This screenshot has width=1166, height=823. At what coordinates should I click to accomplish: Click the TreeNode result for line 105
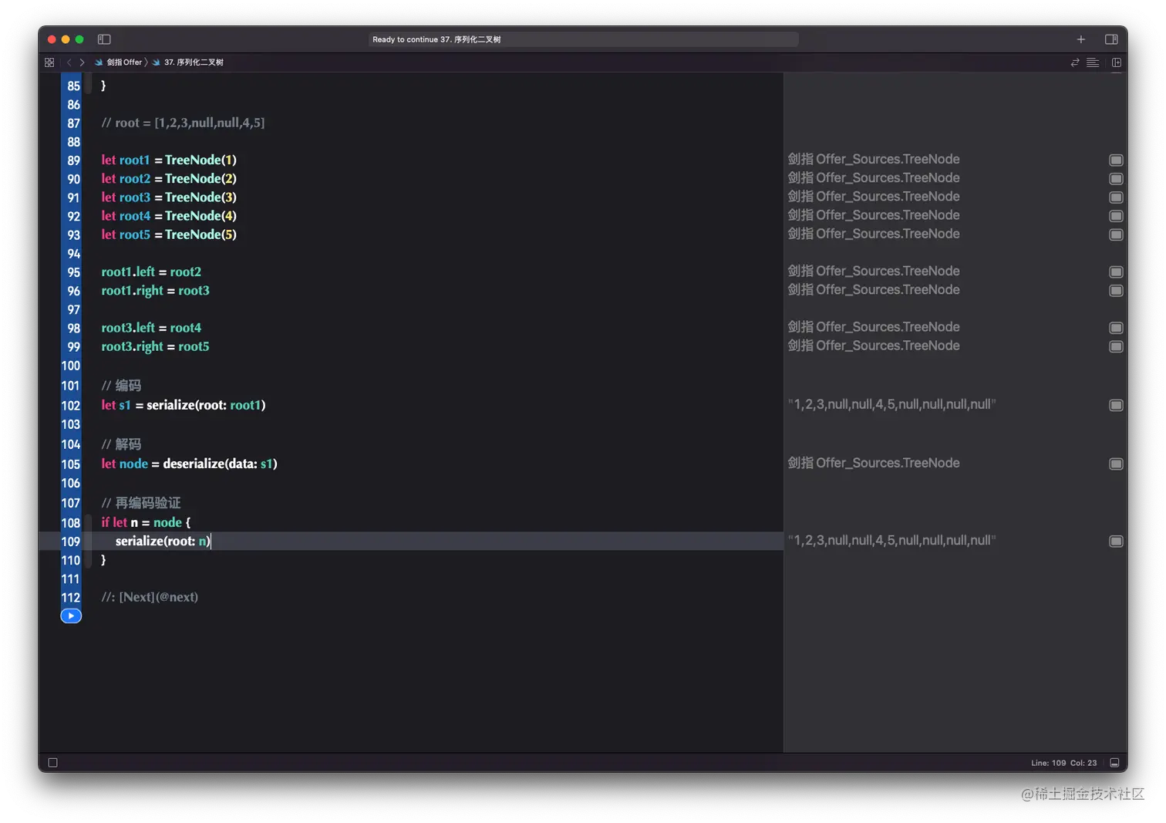[874, 463]
